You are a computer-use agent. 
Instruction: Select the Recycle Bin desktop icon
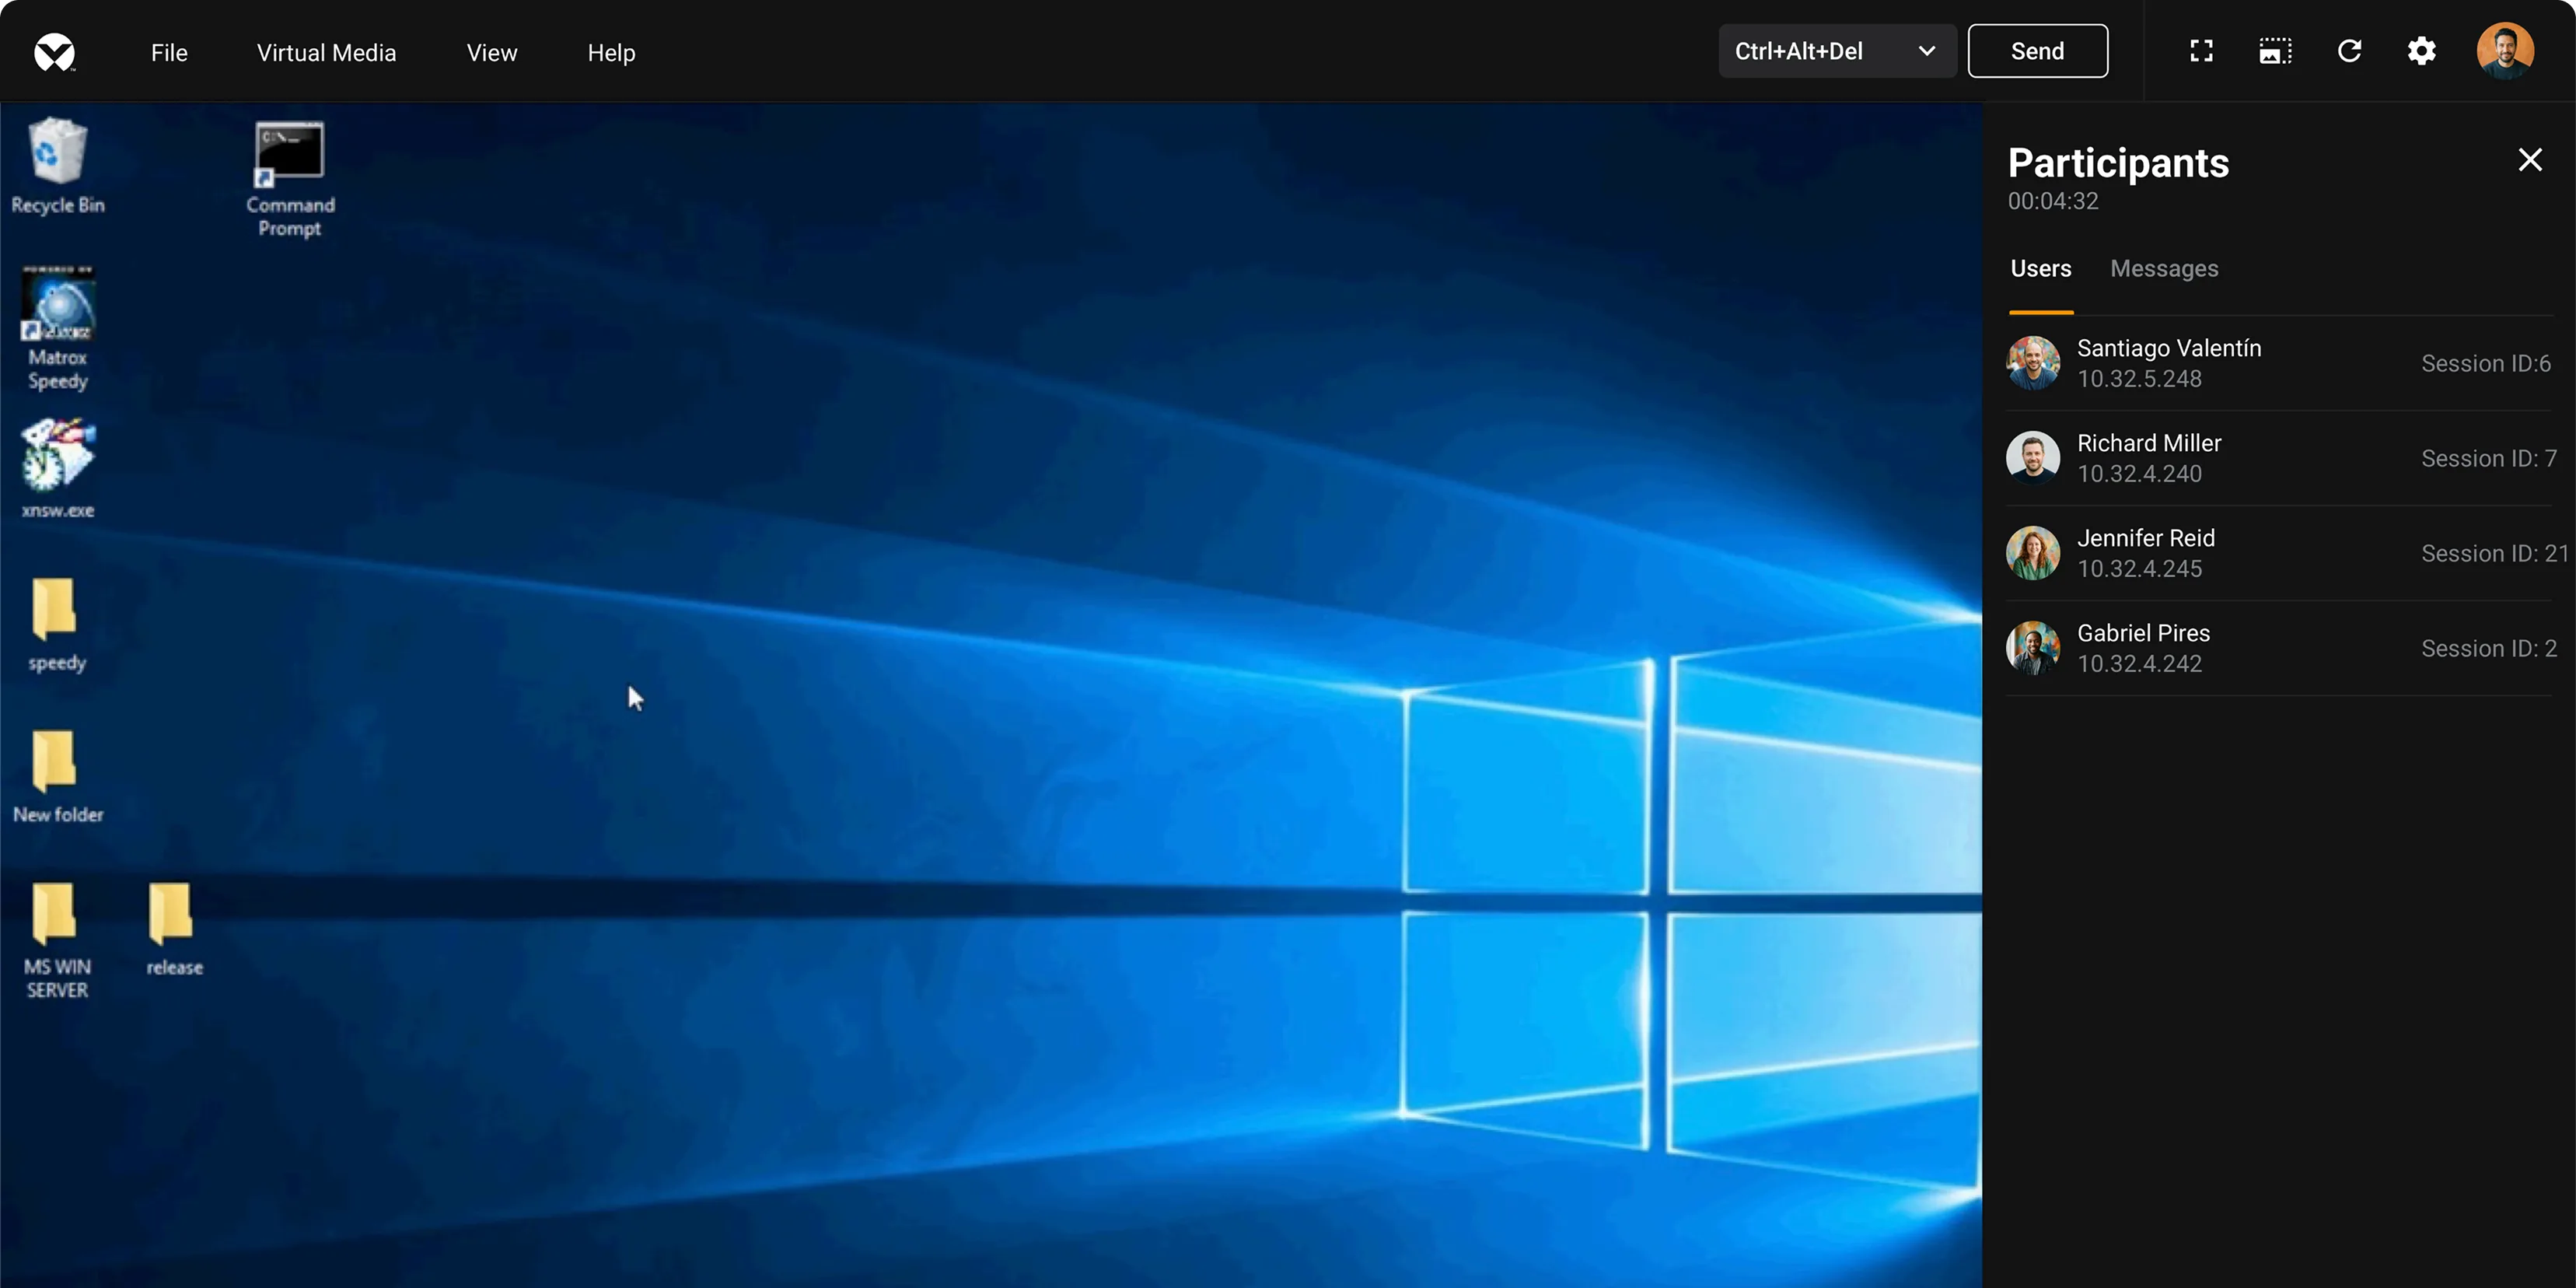click(x=57, y=166)
